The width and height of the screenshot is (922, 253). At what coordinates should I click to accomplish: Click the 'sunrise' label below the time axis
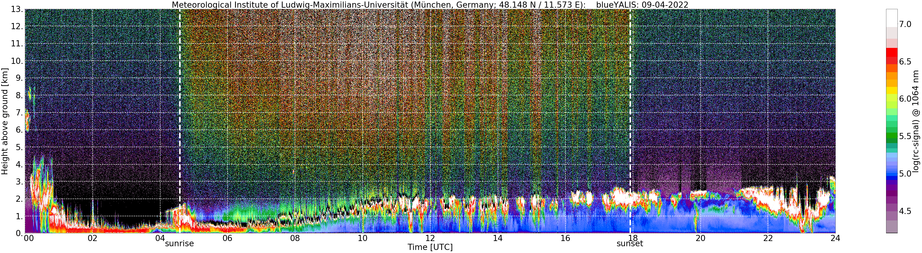tap(179, 244)
